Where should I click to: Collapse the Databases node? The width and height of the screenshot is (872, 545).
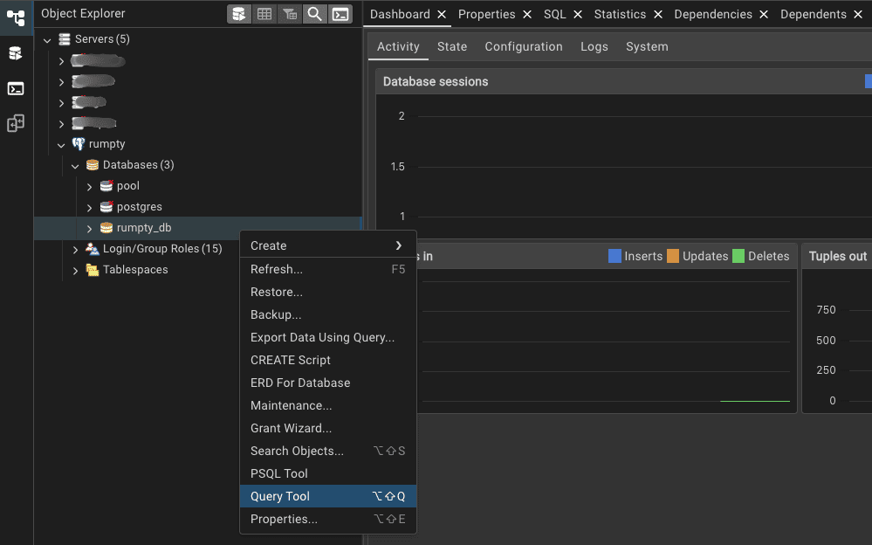coord(75,166)
